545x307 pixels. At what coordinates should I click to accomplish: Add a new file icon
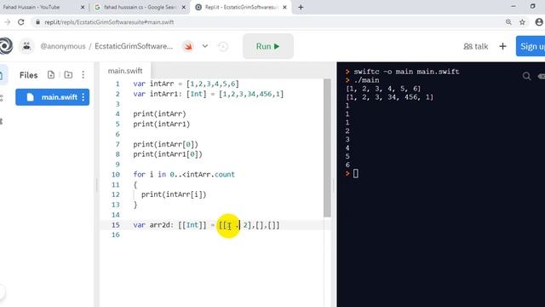[51, 75]
